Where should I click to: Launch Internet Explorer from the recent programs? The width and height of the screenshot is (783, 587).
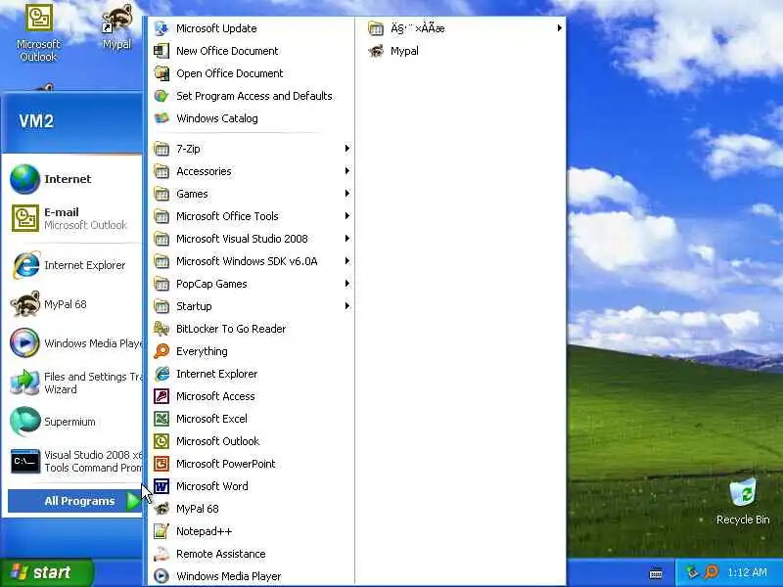pos(74,265)
